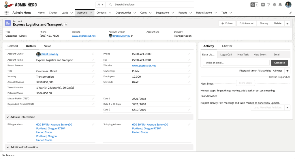Open Global Actions plus icon

click(x=263, y=5)
